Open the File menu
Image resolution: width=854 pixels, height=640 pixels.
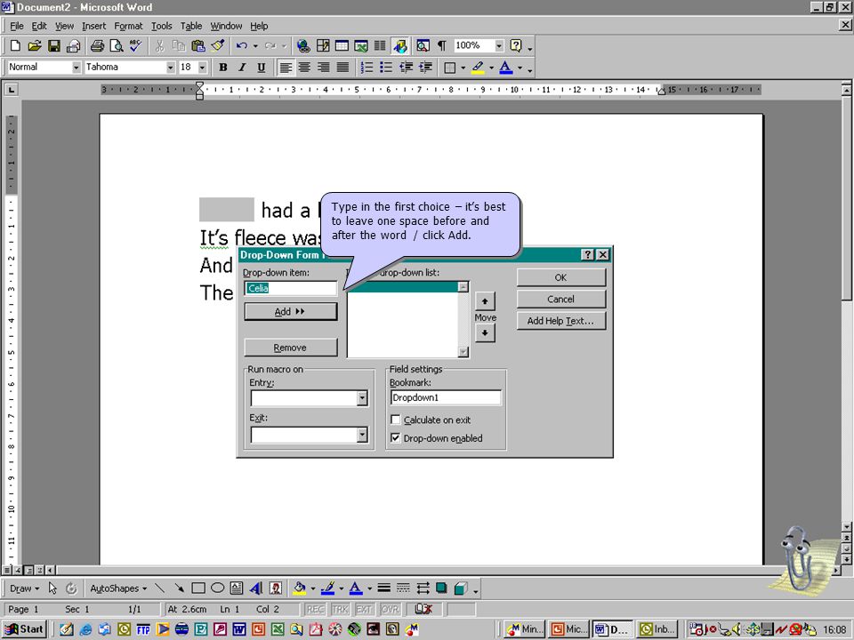click(x=17, y=26)
